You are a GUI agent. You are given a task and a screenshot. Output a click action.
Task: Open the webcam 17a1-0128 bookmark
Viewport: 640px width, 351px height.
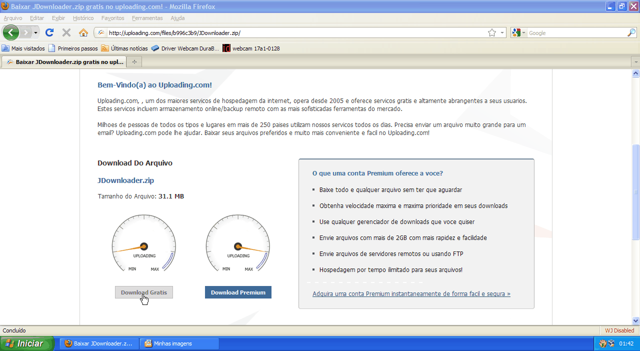(x=251, y=48)
